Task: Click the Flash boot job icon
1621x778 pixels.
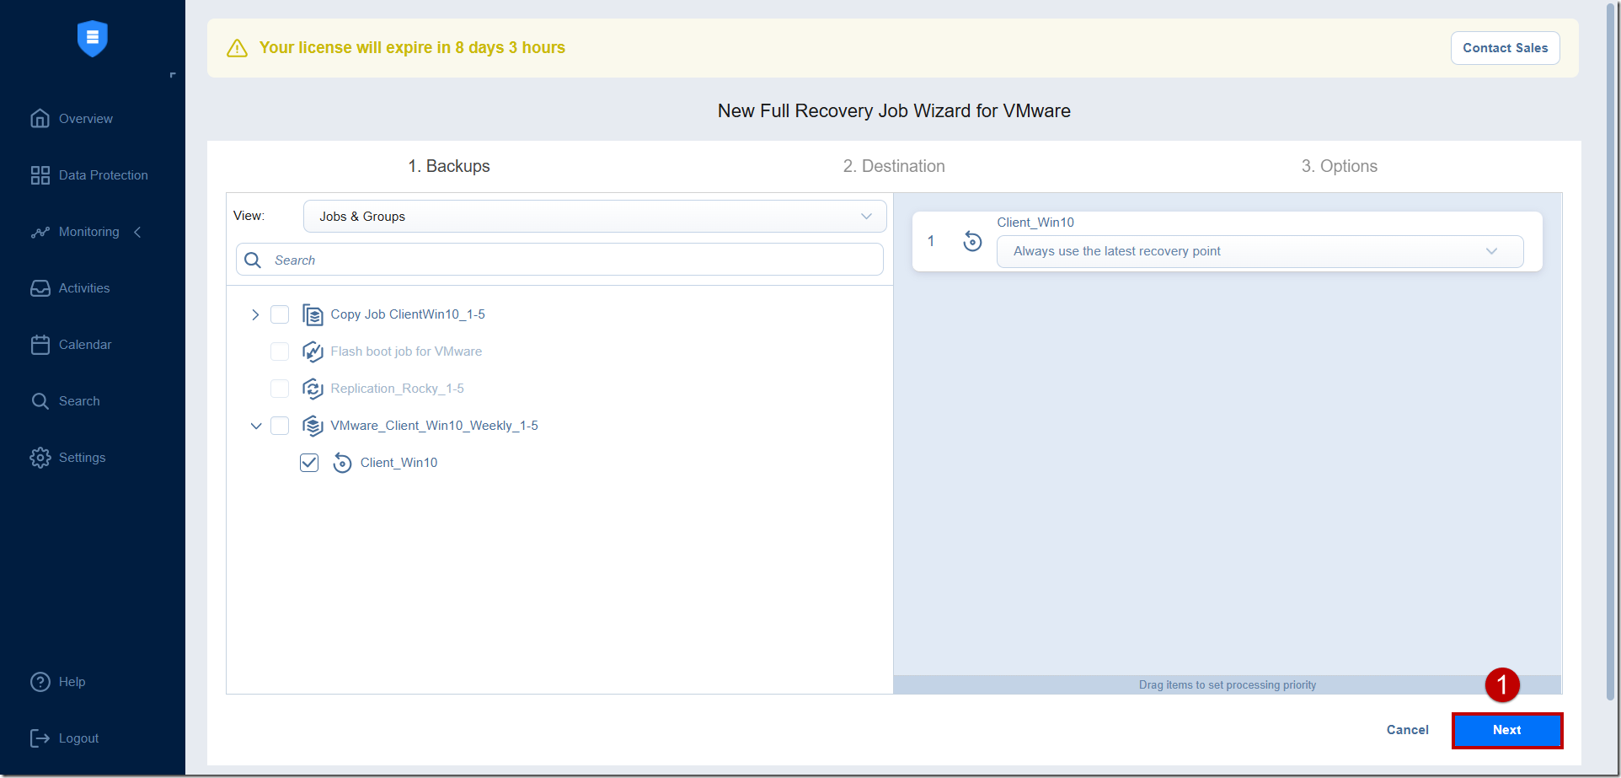Action: point(313,351)
